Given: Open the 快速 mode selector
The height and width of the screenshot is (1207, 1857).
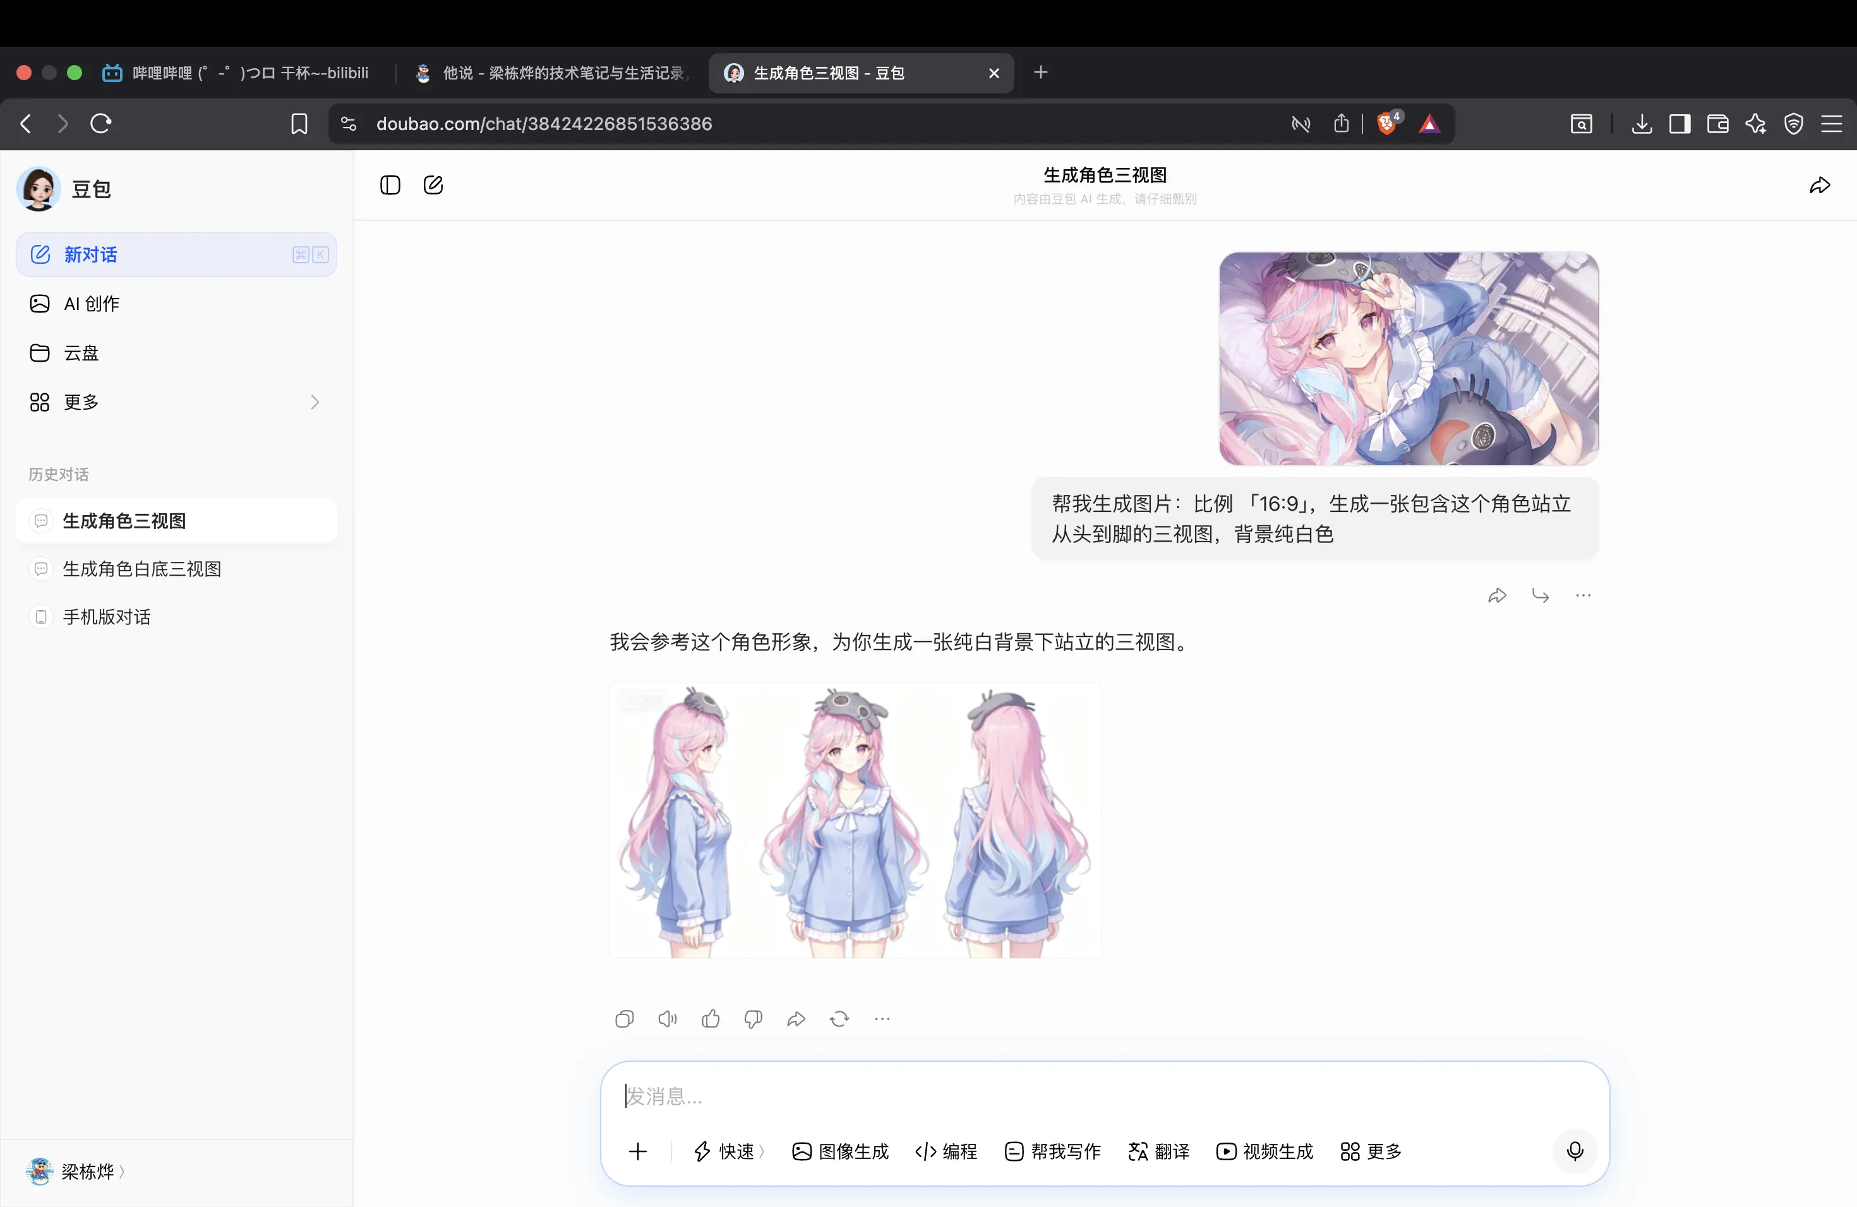Looking at the screenshot, I should click(729, 1151).
